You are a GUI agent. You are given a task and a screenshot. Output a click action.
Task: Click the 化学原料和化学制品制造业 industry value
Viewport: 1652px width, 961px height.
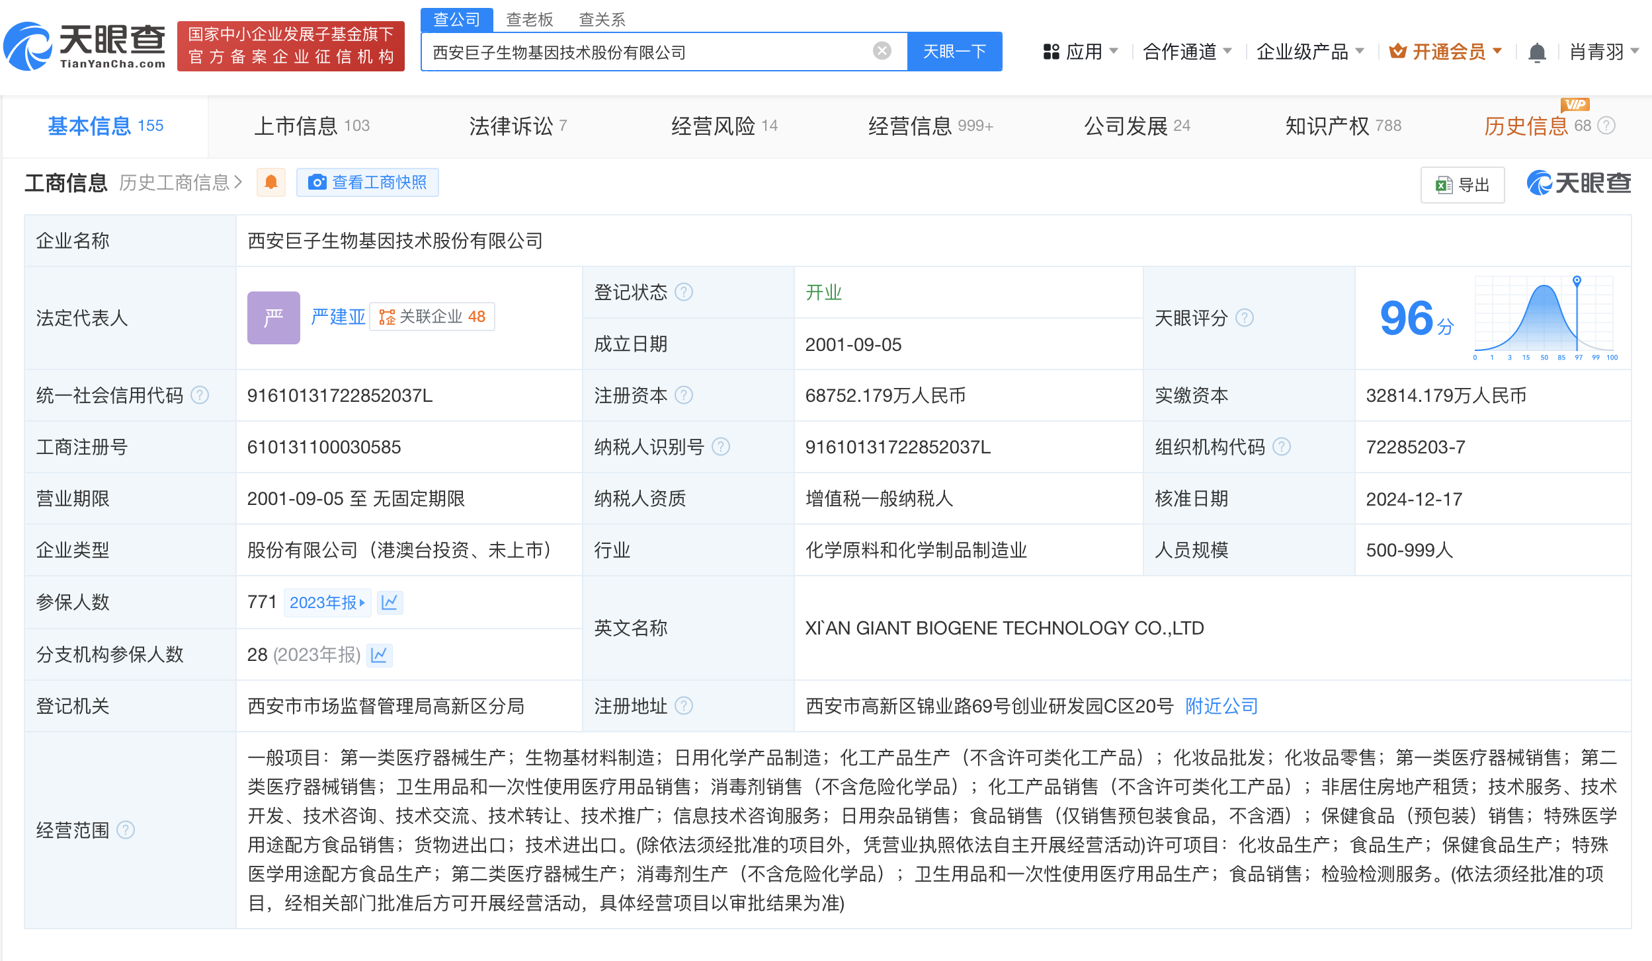pos(916,550)
